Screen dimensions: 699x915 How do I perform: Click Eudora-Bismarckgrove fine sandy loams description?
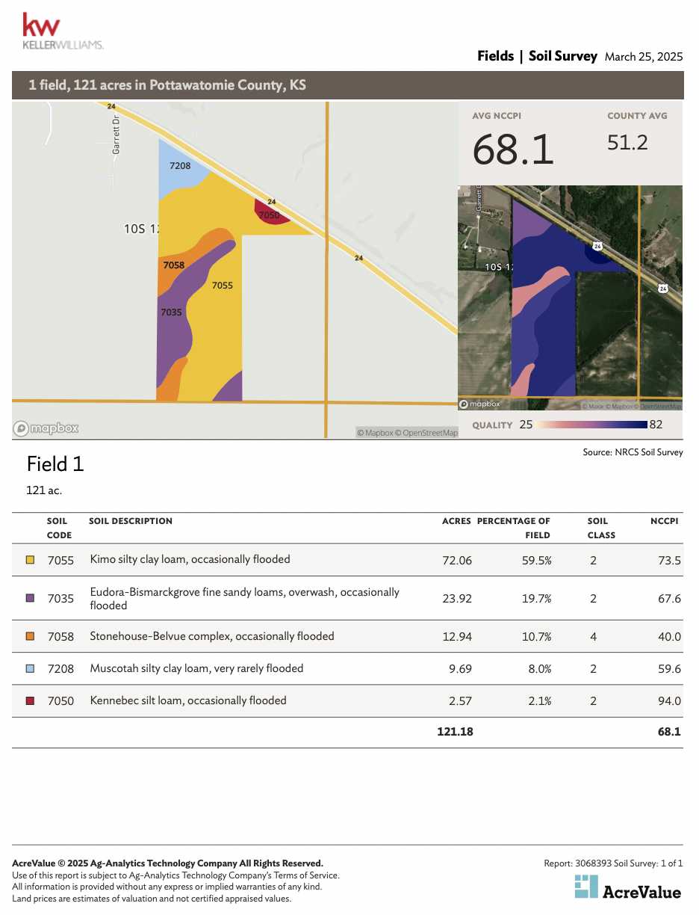point(245,598)
